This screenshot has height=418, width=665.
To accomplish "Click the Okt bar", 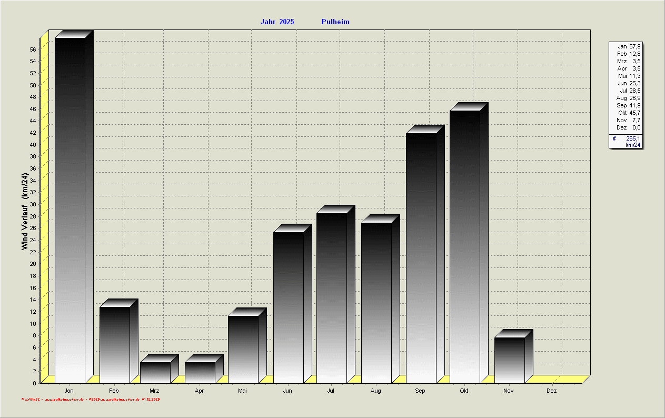I will click(x=465, y=246).
